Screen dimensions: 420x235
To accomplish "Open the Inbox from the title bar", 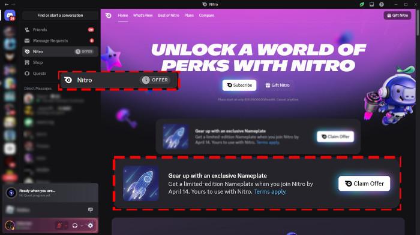I will pos(371,4).
